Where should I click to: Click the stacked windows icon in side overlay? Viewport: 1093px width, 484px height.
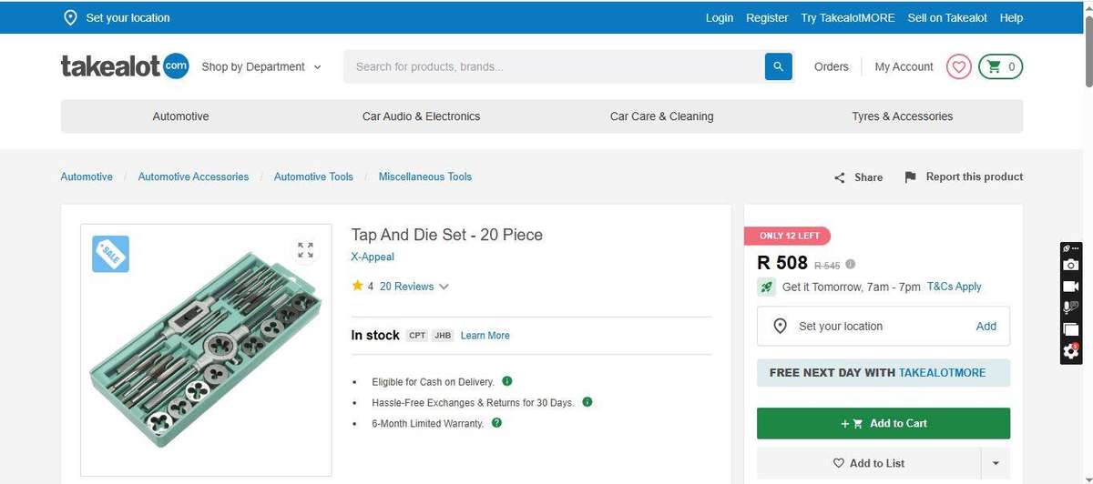click(1071, 329)
